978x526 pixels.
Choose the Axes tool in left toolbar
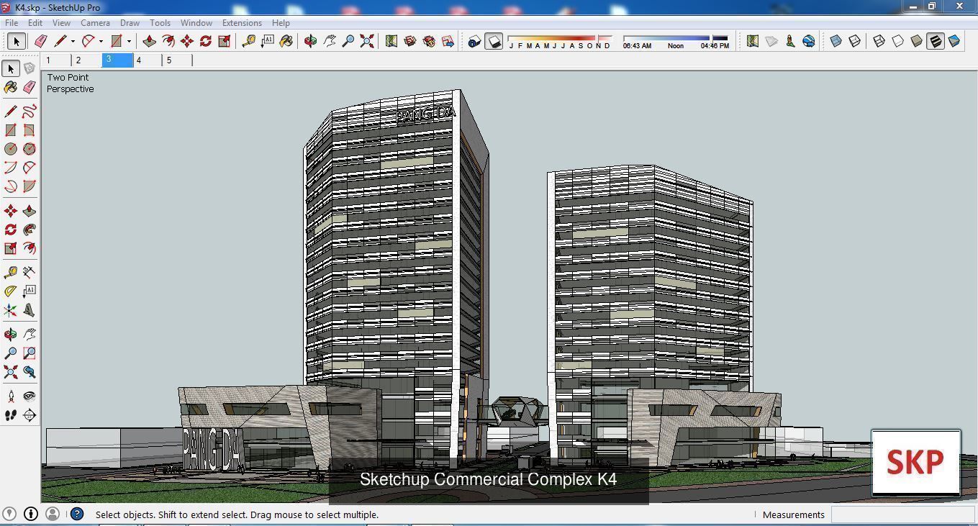tap(11, 310)
